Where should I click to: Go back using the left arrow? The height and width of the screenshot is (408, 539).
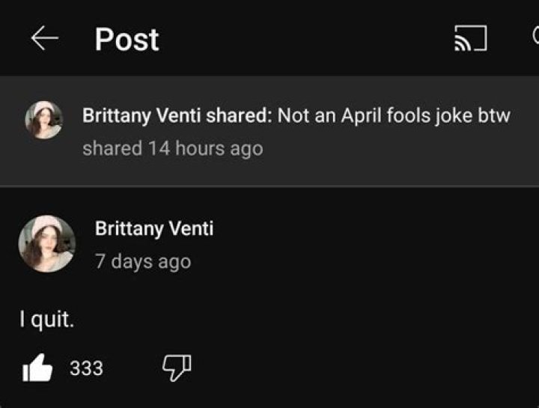pos(45,38)
